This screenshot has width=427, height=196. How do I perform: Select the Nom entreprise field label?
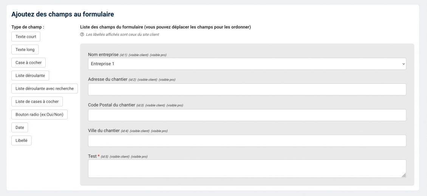(103, 55)
